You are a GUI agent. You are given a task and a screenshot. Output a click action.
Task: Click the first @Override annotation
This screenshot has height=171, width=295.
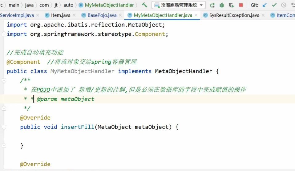[35, 118]
